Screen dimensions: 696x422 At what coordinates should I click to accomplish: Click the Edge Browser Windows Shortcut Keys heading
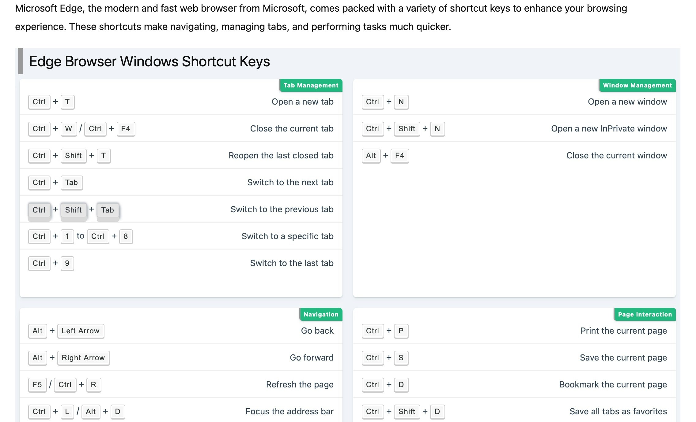pos(149,61)
